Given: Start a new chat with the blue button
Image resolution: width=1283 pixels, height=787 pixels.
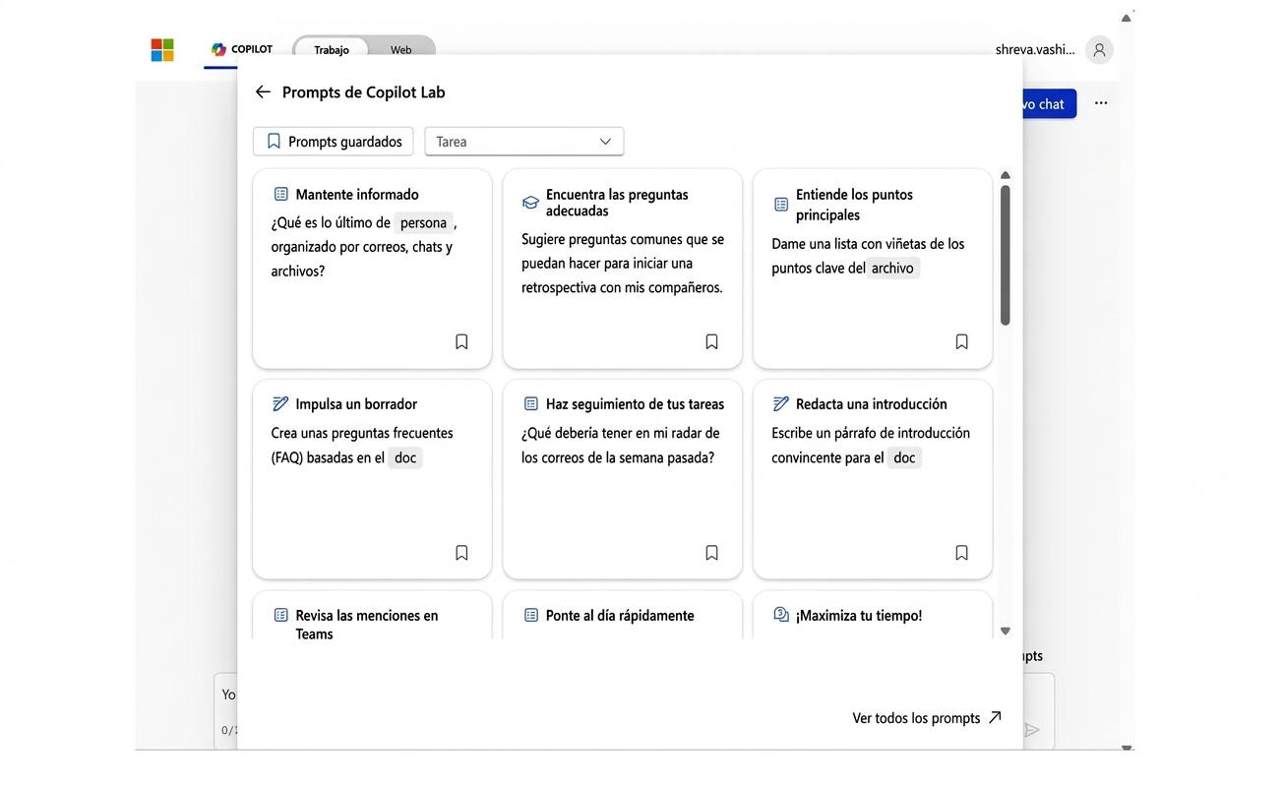Looking at the screenshot, I should [1049, 104].
